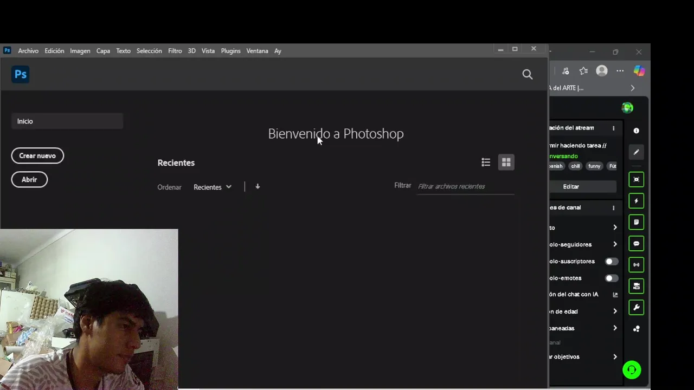Toggle solo-emotes switch
This screenshot has width=694, height=390.
pyautogui.click(x=612, y=278)
